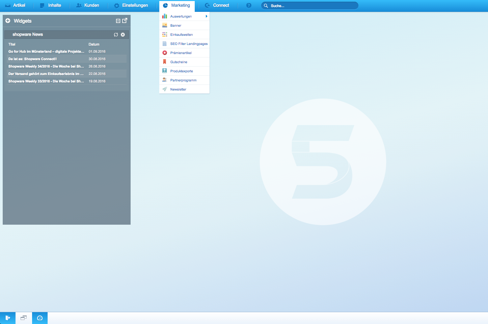Collapse the Marketing menu

click(x=177, y=5)
